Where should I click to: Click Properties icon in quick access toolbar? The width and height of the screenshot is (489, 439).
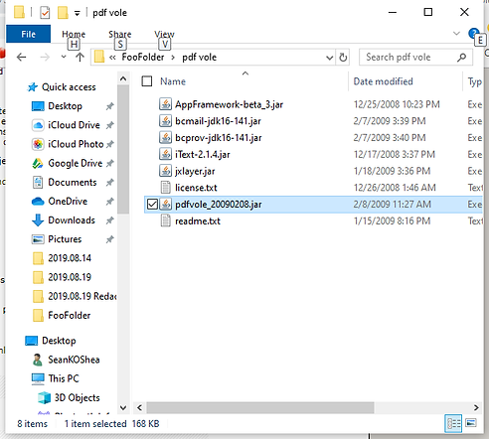(x=45, y=13)
